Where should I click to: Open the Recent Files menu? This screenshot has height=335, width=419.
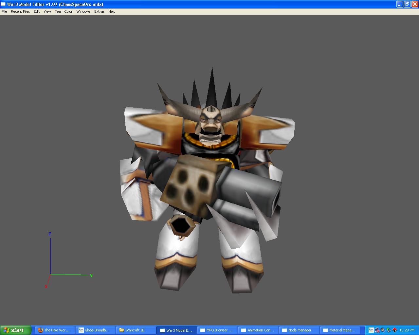click(20, 11)
